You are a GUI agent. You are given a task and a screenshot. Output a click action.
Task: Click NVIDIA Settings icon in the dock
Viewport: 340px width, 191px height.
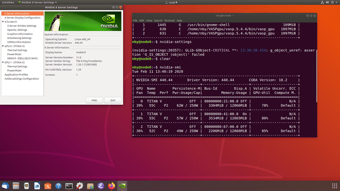pyautogui.click(x=122, y=186)
